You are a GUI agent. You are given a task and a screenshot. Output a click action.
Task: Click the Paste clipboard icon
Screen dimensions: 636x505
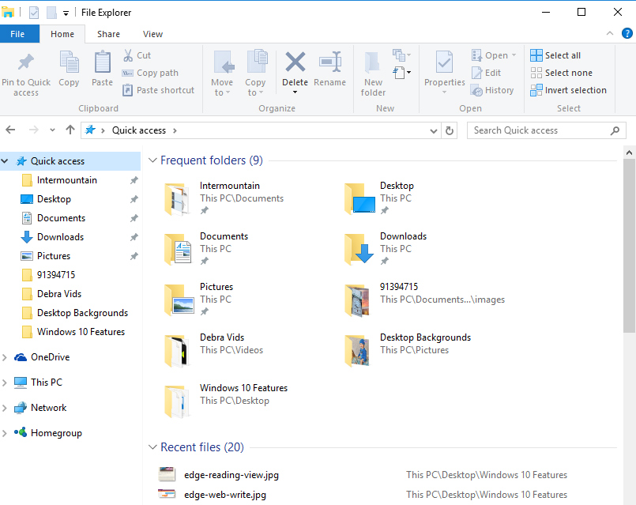tap(102, 63)
